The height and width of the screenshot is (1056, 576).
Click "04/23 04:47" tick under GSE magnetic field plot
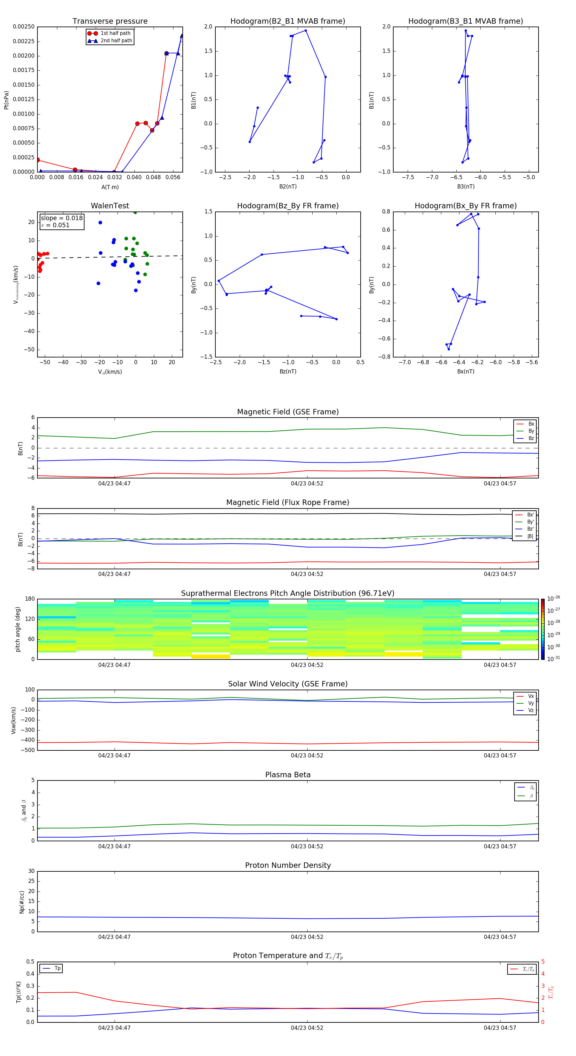(x=114, y=484)
